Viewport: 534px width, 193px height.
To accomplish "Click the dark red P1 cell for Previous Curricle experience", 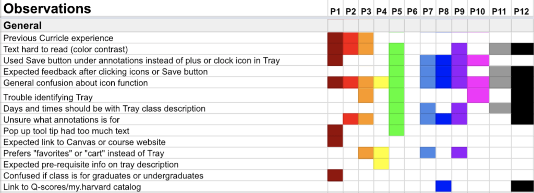I will tap(335, 38).
